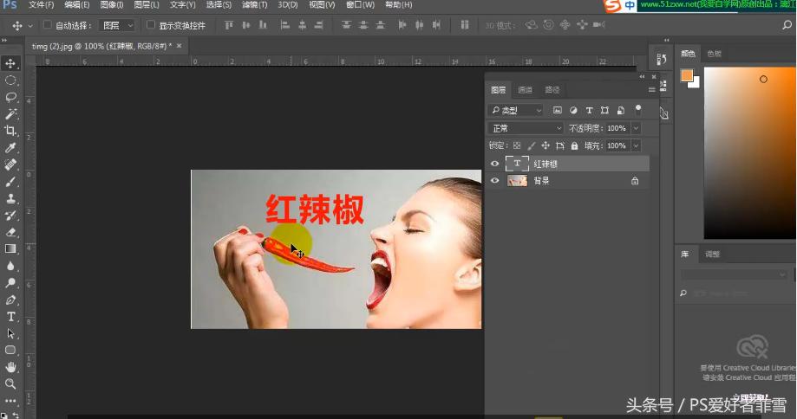Screen dimensions: 797x419
Task: Filter layers by smart object icon
Action: [621, 110]
